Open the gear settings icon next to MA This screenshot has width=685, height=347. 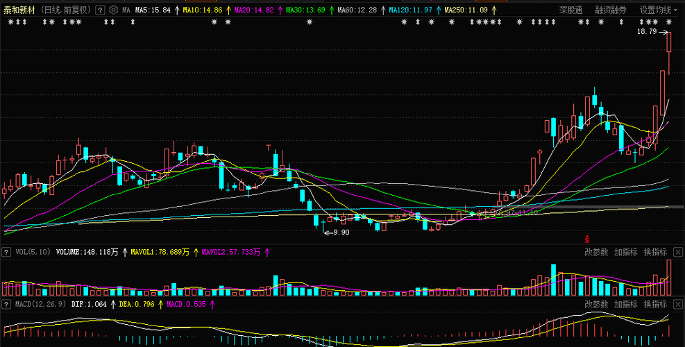tap(113, 10)
